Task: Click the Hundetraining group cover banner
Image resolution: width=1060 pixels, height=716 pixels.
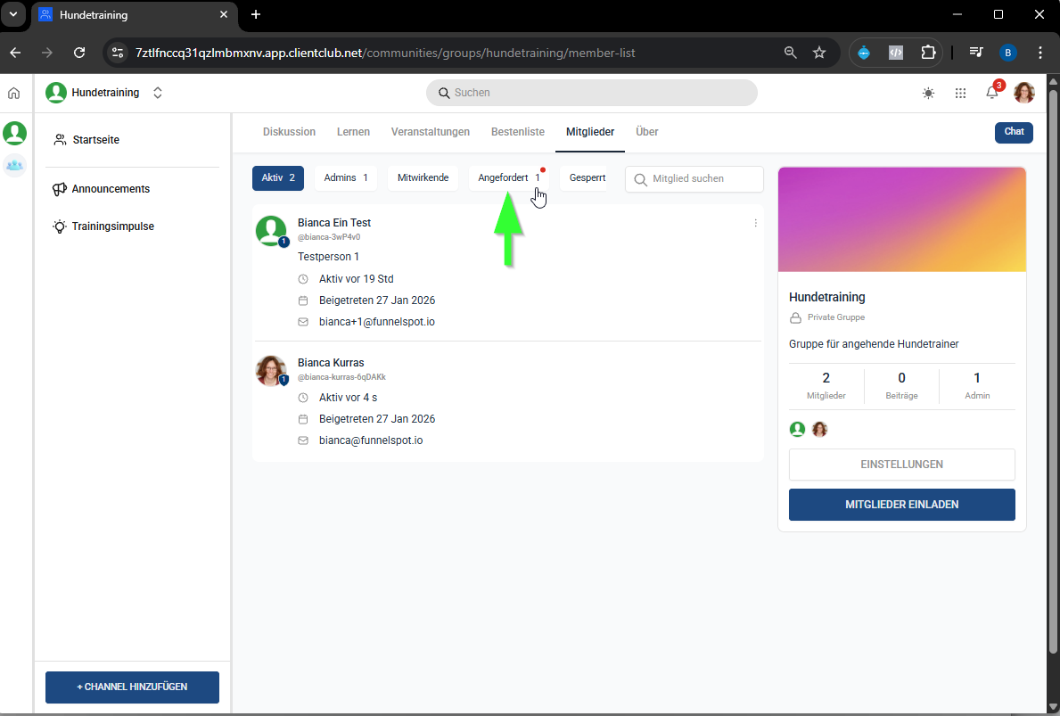Action: [x=902, y=219]
